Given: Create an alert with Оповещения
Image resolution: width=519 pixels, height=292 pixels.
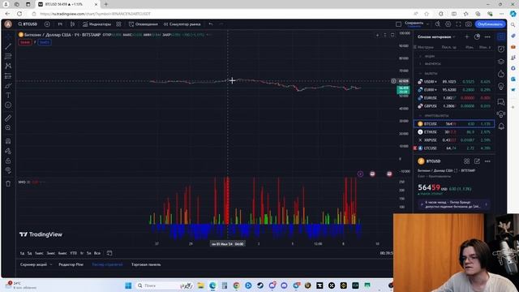Looking at the screenshot, I should click(x=144, y=24).
